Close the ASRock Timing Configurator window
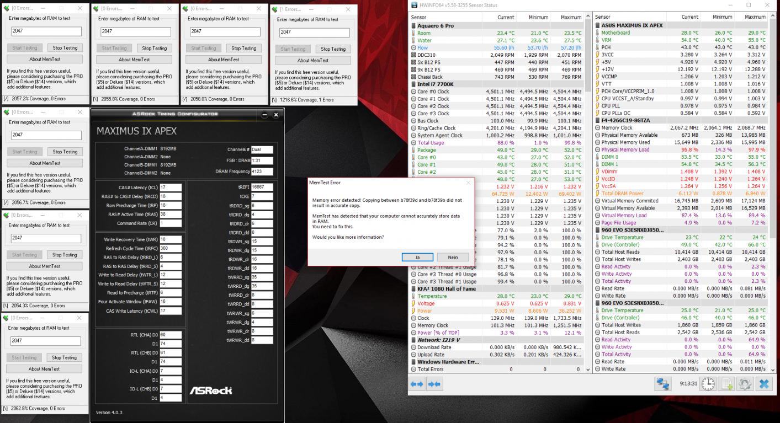Image resolution: width=780 pixels, height=423 pixels. pyautogui.click(x=276, y=114)
